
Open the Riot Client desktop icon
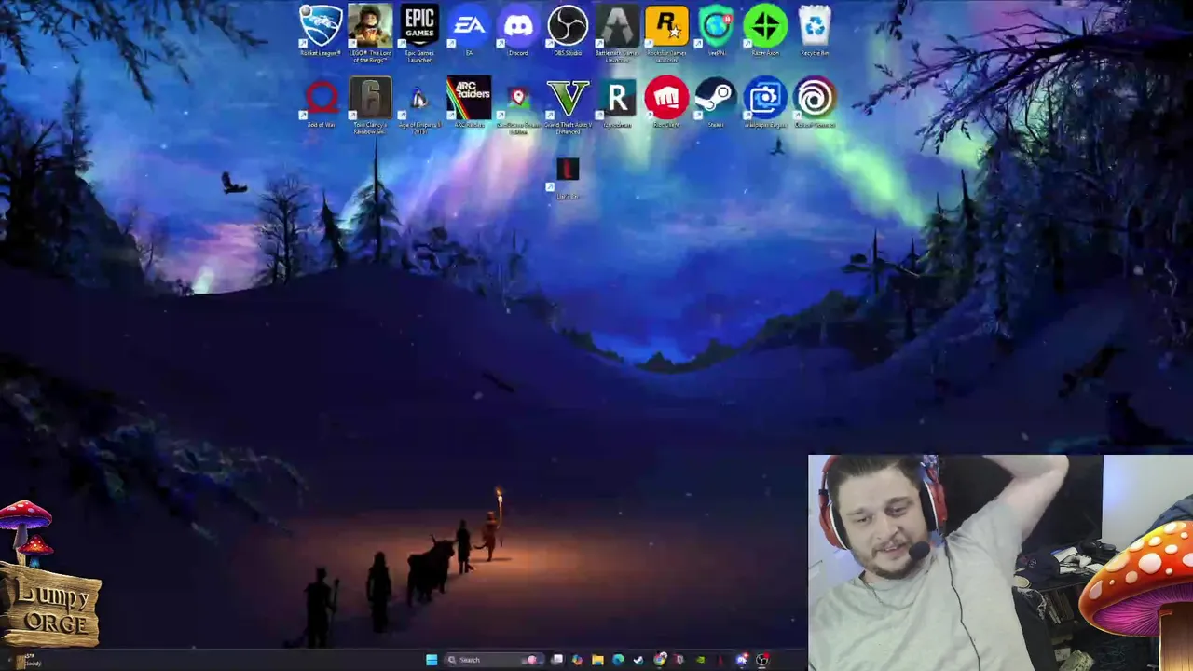pos(666,103)
